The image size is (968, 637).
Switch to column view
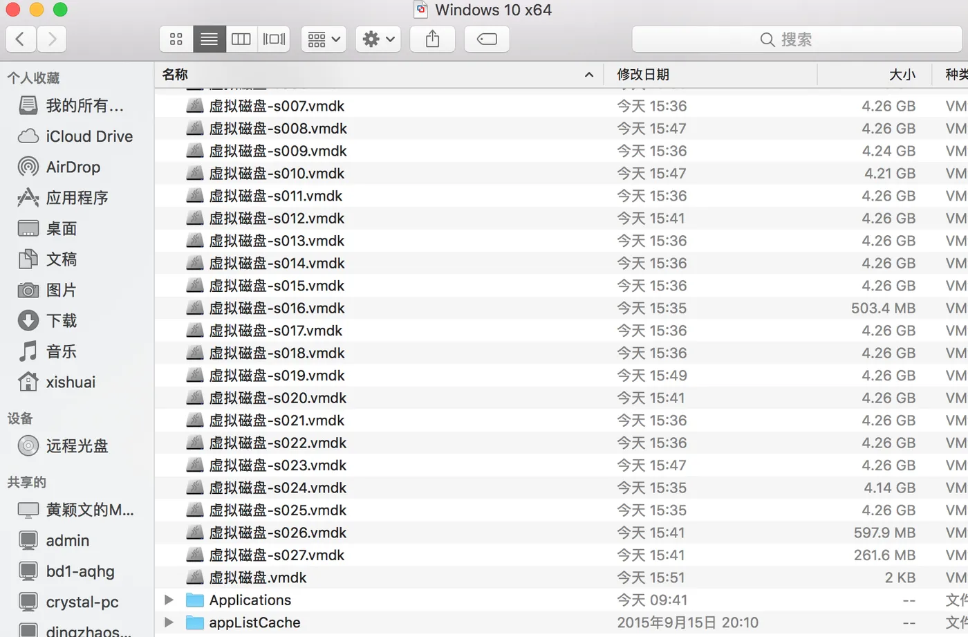pos(241,39)
